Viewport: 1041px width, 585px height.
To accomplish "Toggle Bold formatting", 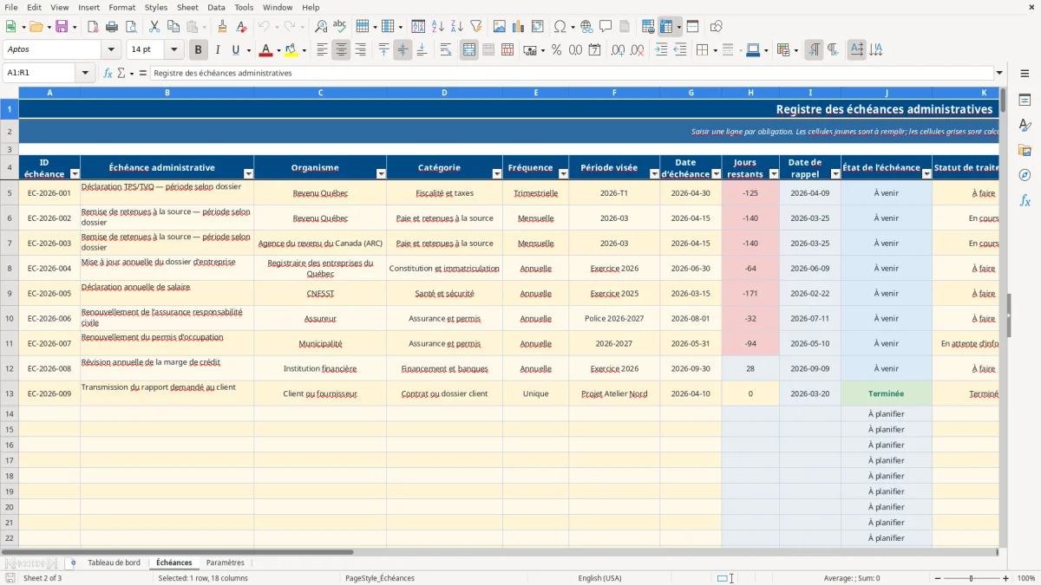I will pos(199,50).
